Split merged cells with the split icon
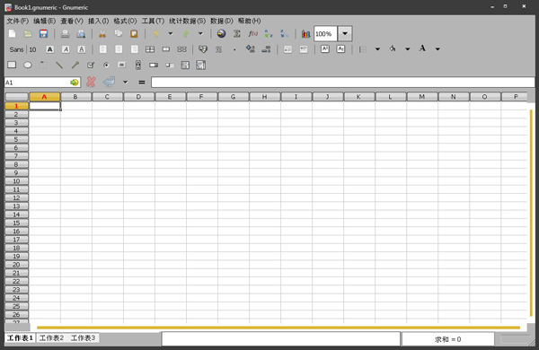 click(x=181, y=49)
